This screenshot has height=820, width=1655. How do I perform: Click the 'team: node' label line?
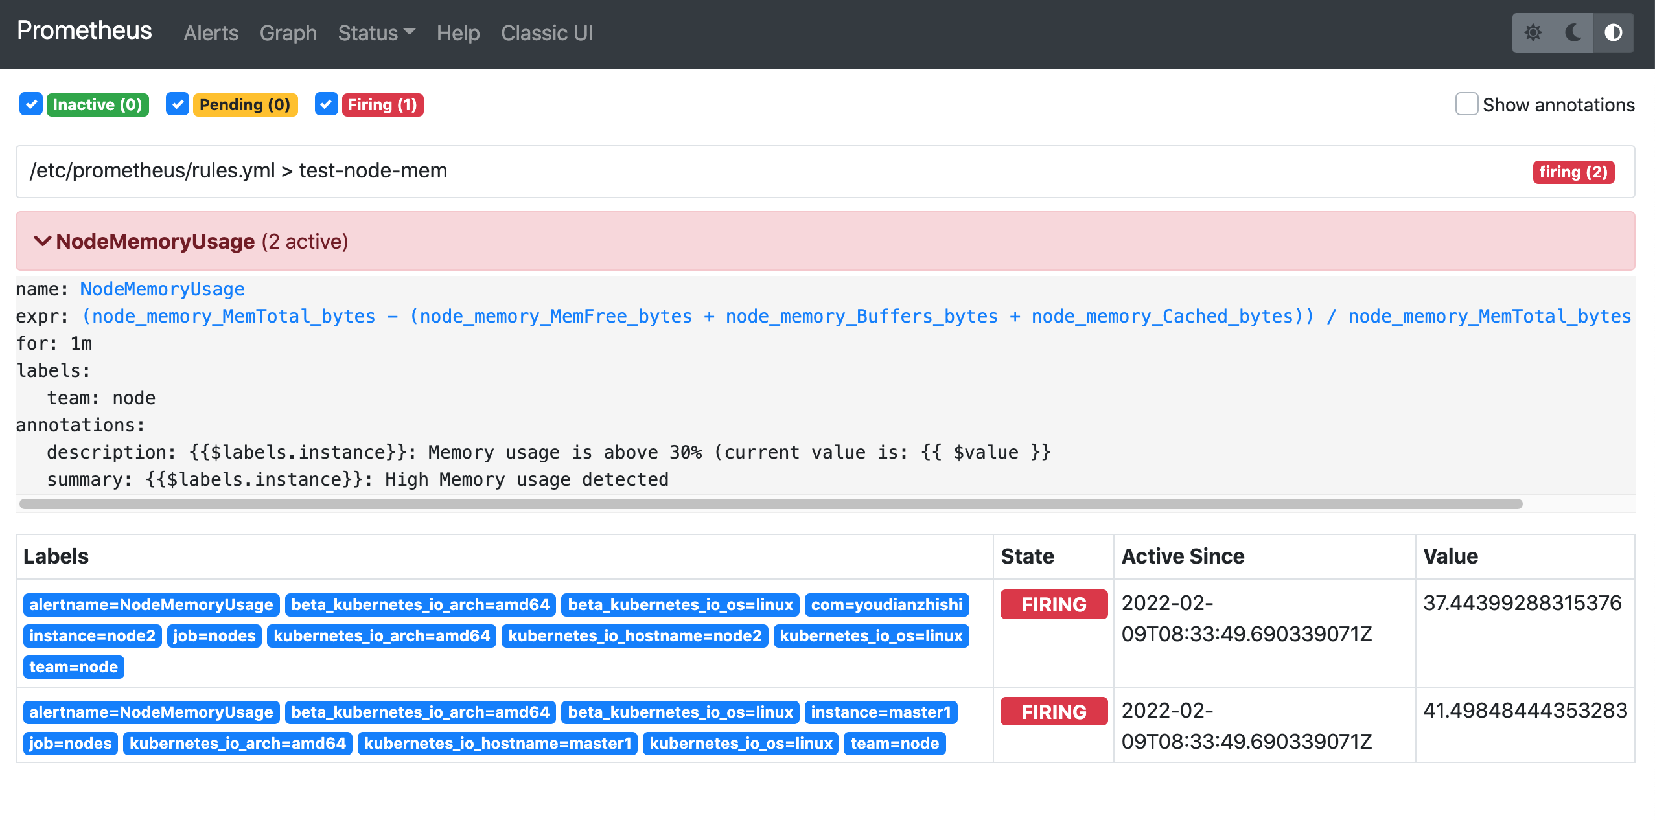(x=101, y=398)
